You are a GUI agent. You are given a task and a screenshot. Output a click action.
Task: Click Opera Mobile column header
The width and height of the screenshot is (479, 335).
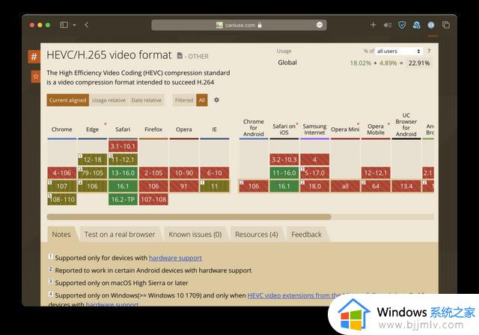point(376,129)
